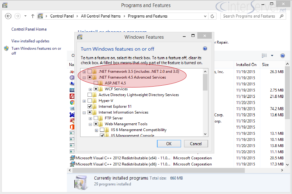Expand the Hyper-V node
Image resolution: width=292 pixels, height=194 pixels.
point(84,101)
